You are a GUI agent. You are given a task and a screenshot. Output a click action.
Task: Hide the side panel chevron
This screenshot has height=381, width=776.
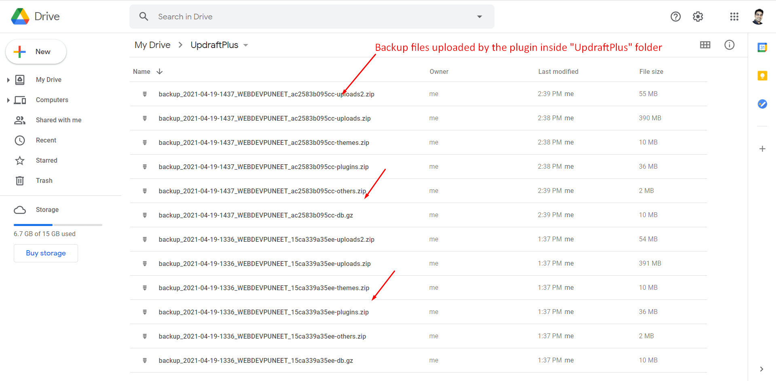click(761, 369)
